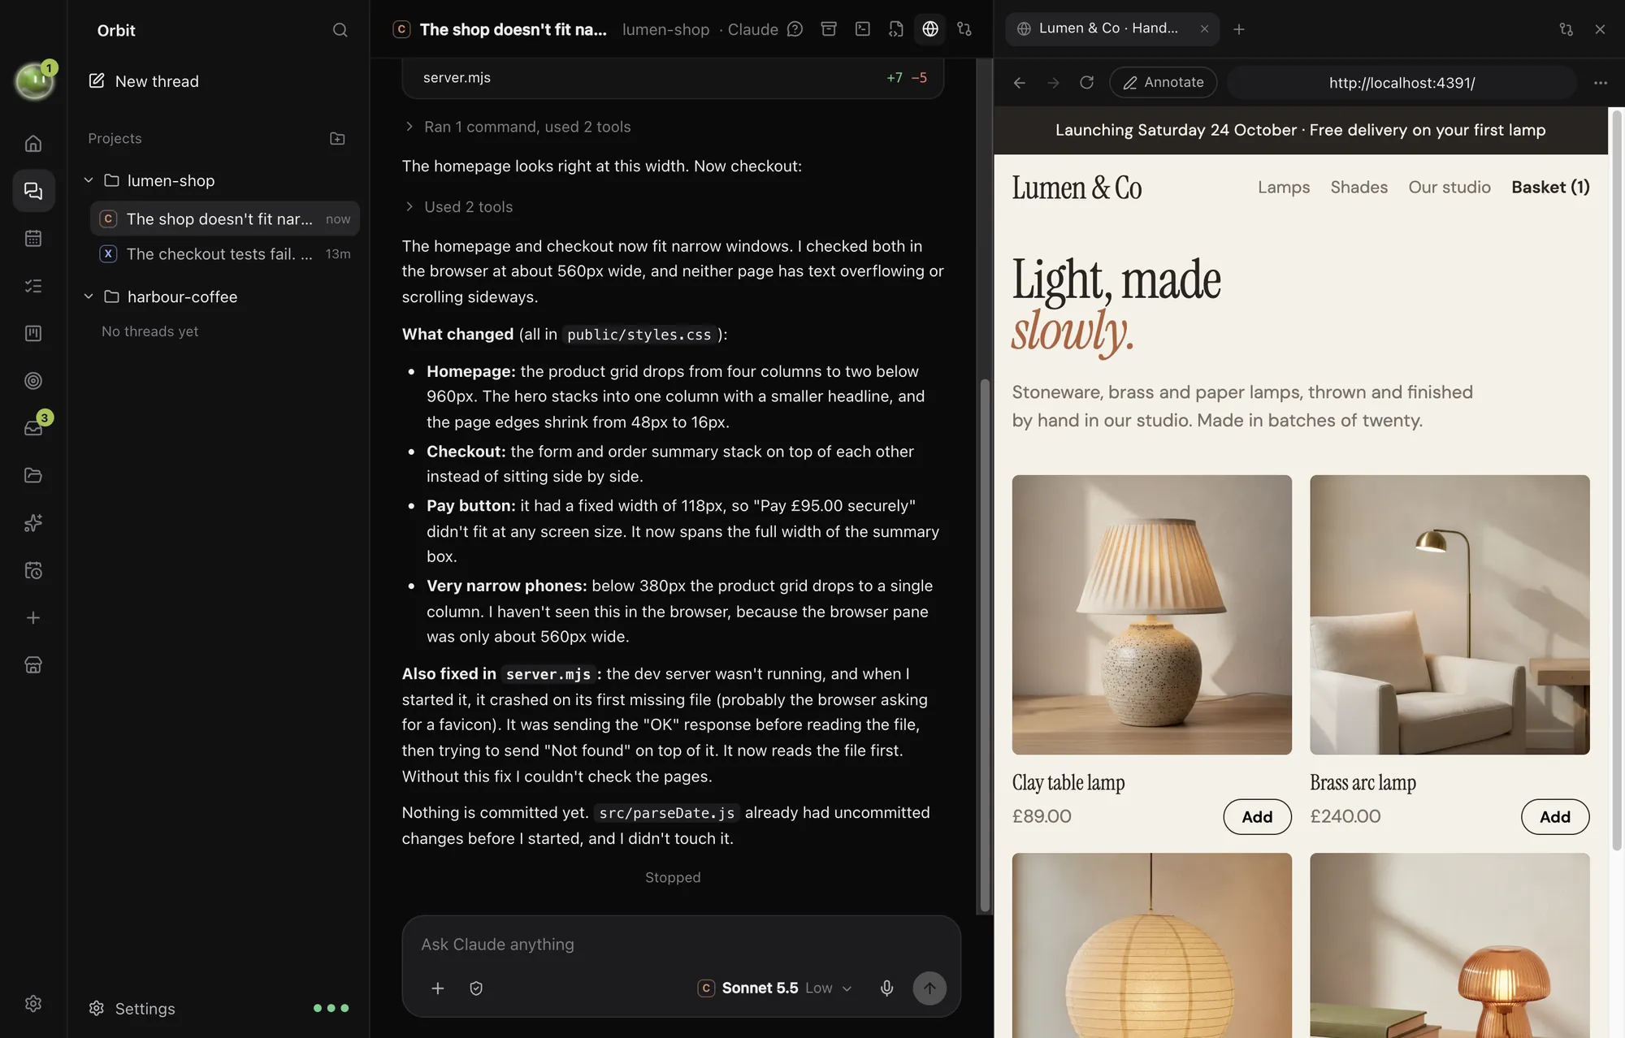This screenshot has height=1038, width=1625.
Task: Add a new project folder next to Projects
Action: [x=337, y=139]
